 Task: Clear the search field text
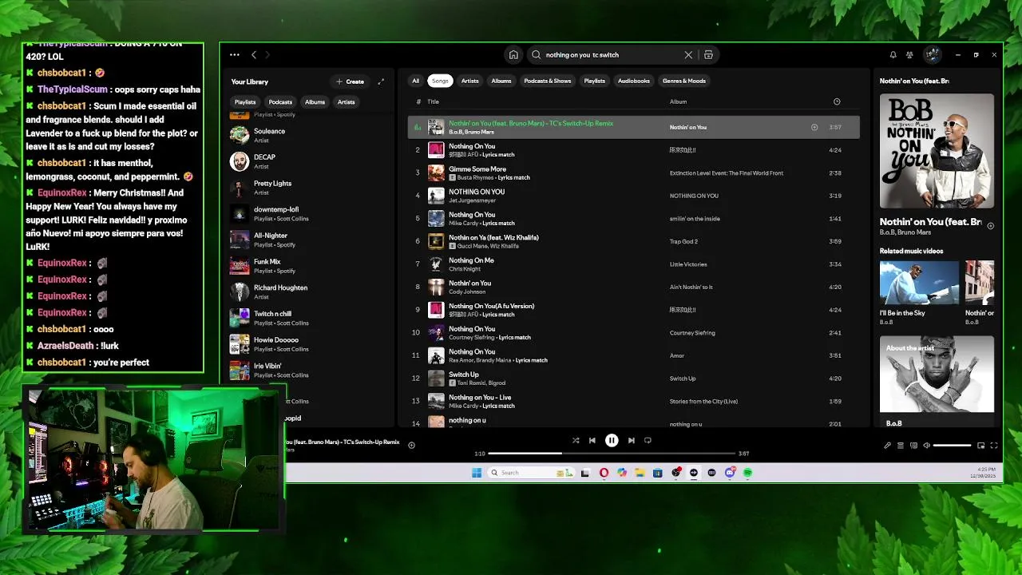688,55
